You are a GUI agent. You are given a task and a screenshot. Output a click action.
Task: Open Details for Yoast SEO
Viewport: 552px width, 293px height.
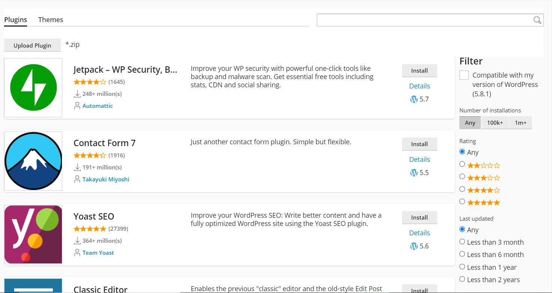coord(419,233)
